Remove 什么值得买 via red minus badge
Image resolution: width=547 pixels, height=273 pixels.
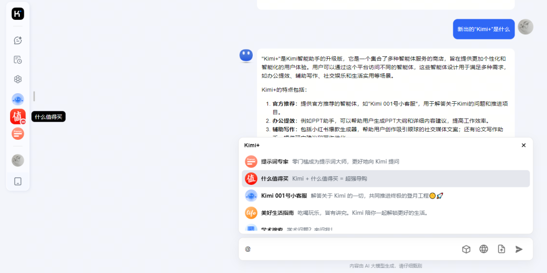click(x=23, y=122)
